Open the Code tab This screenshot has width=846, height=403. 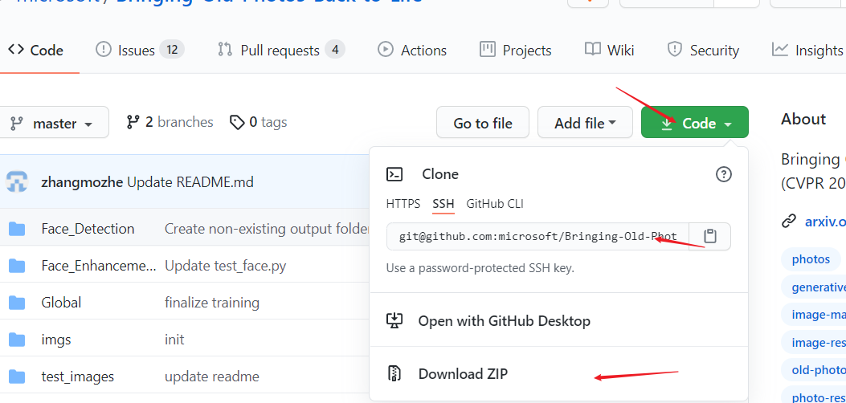coord(35,51)
